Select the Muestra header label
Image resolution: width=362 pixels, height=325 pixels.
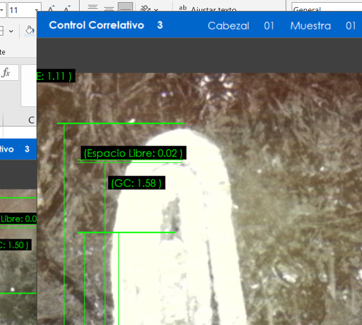[310, 26]
